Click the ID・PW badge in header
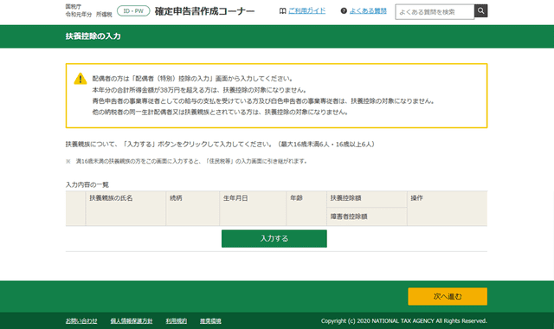The height and width of the screenshot is (329, 554). point(133,11)
